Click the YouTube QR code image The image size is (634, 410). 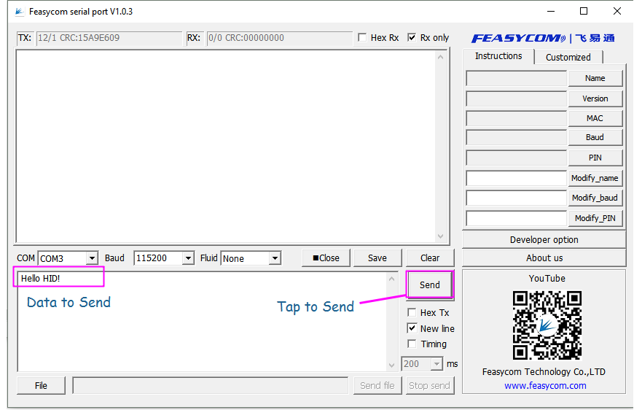pyautogui.click(x=547, y=325)
